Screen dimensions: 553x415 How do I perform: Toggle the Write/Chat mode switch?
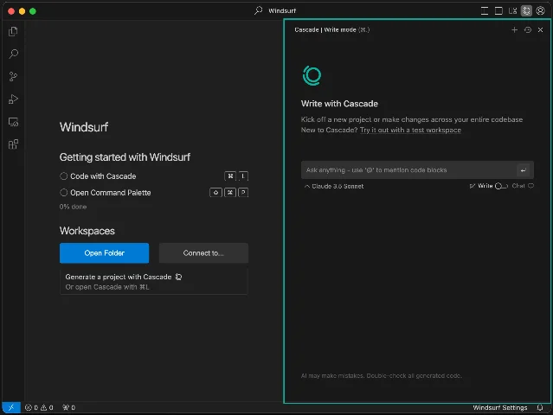click(x=501, y=186)
